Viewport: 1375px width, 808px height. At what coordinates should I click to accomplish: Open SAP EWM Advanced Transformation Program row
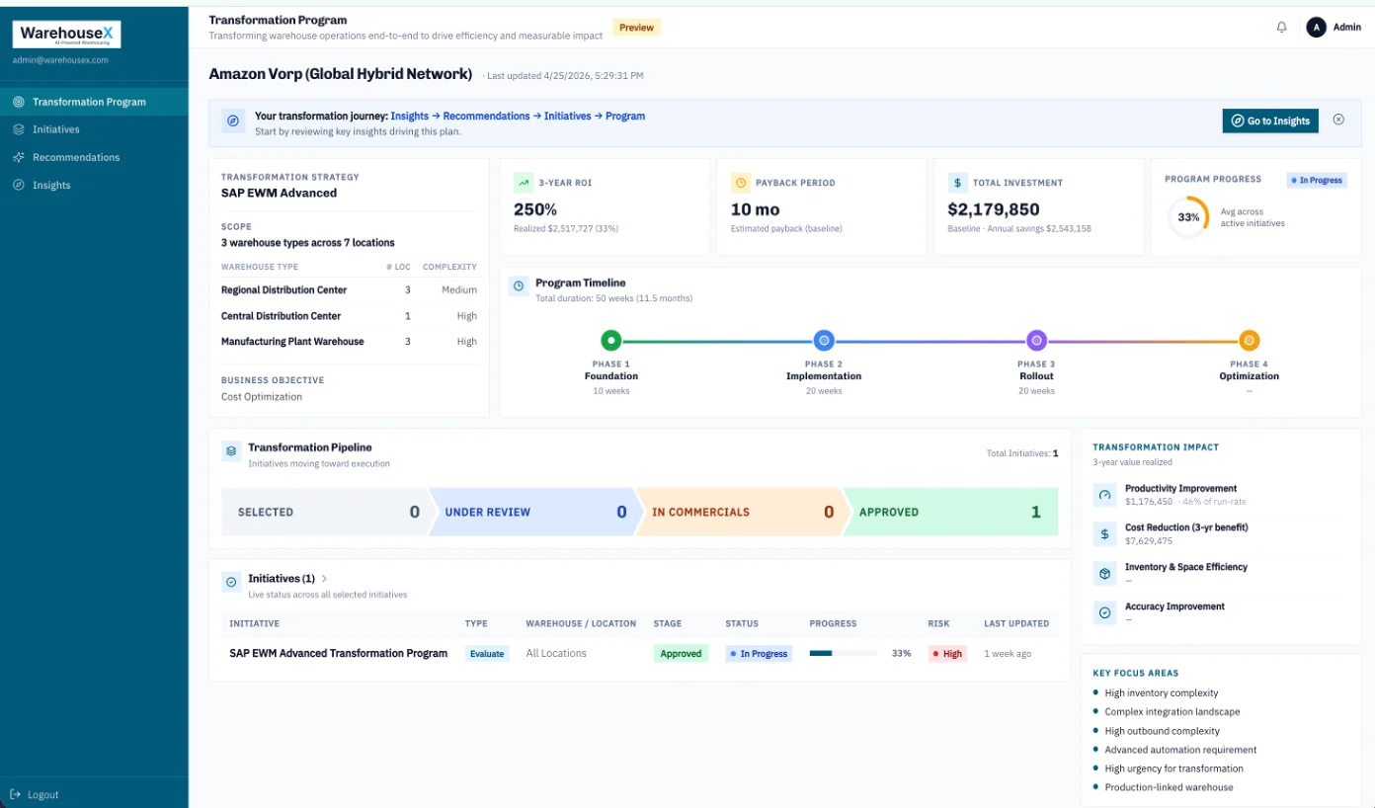[x=639, y=653]
